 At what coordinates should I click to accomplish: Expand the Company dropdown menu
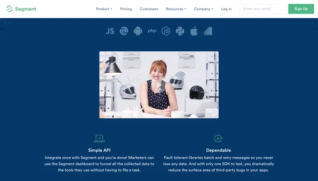203,9
